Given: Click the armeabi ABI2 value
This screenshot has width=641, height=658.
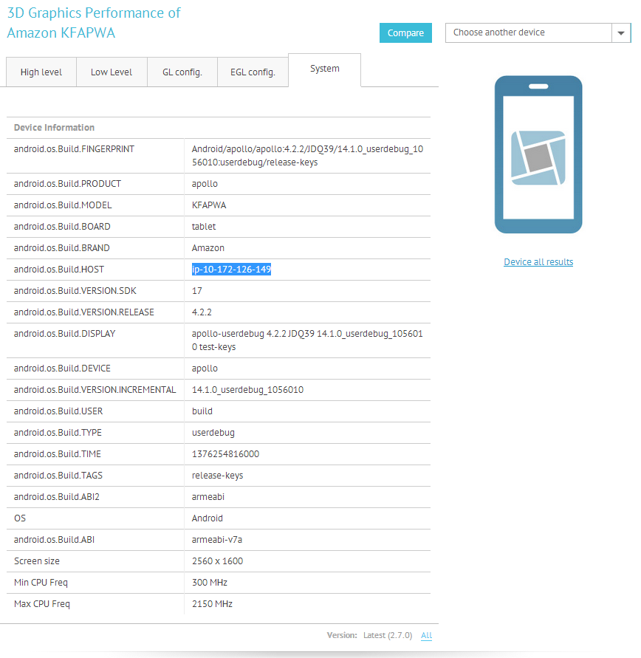Looking at the screenshot, I should [x=208, y=497].
